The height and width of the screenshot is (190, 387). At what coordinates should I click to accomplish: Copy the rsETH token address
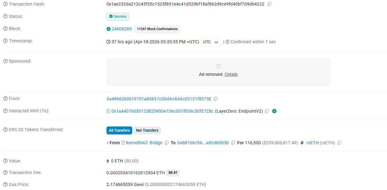click(339, 143)
